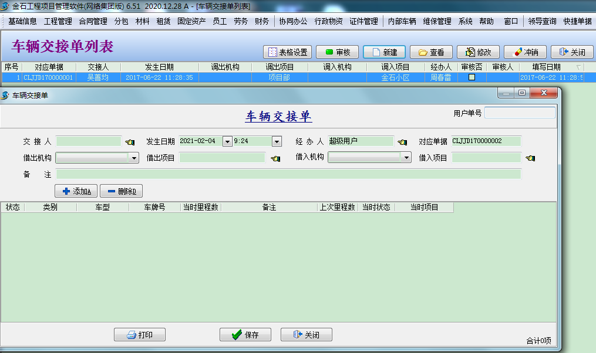The width and height of the screenshot is (596, 353).
Task: Toggle the 审核否 checkbox in first row
Action: coord(472,77)
